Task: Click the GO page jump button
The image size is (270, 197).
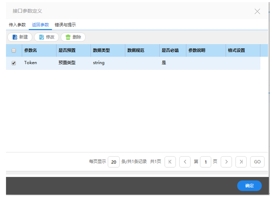Action: coord(257,162)
